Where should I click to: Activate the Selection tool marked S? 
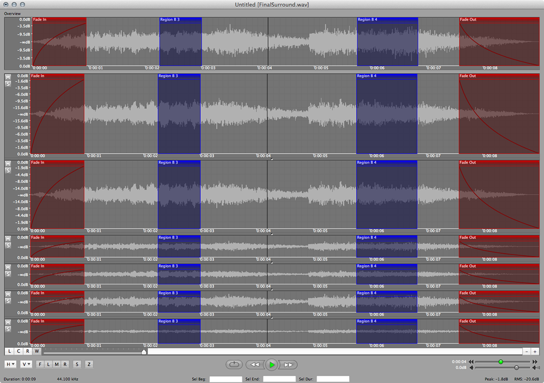tap(77, 364)
